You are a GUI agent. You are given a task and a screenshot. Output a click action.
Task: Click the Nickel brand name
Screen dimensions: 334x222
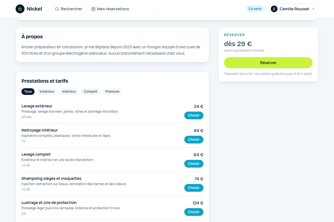pyautogui.click(x=34, y=9)
